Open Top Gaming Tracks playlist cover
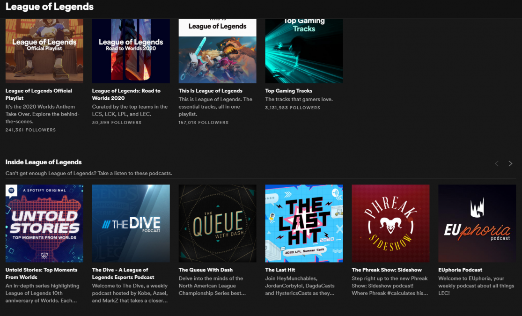 (304, 51)
